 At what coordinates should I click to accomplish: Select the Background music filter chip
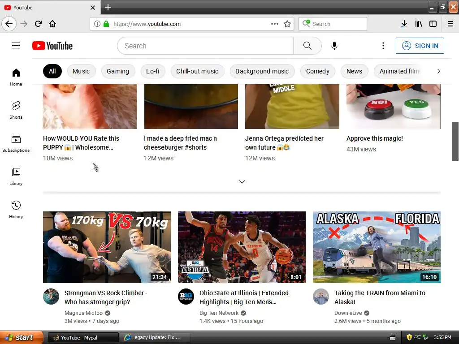pos(262,71)
